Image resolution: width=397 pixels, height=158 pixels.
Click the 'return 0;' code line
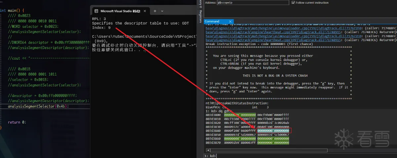tap(17, 122)
